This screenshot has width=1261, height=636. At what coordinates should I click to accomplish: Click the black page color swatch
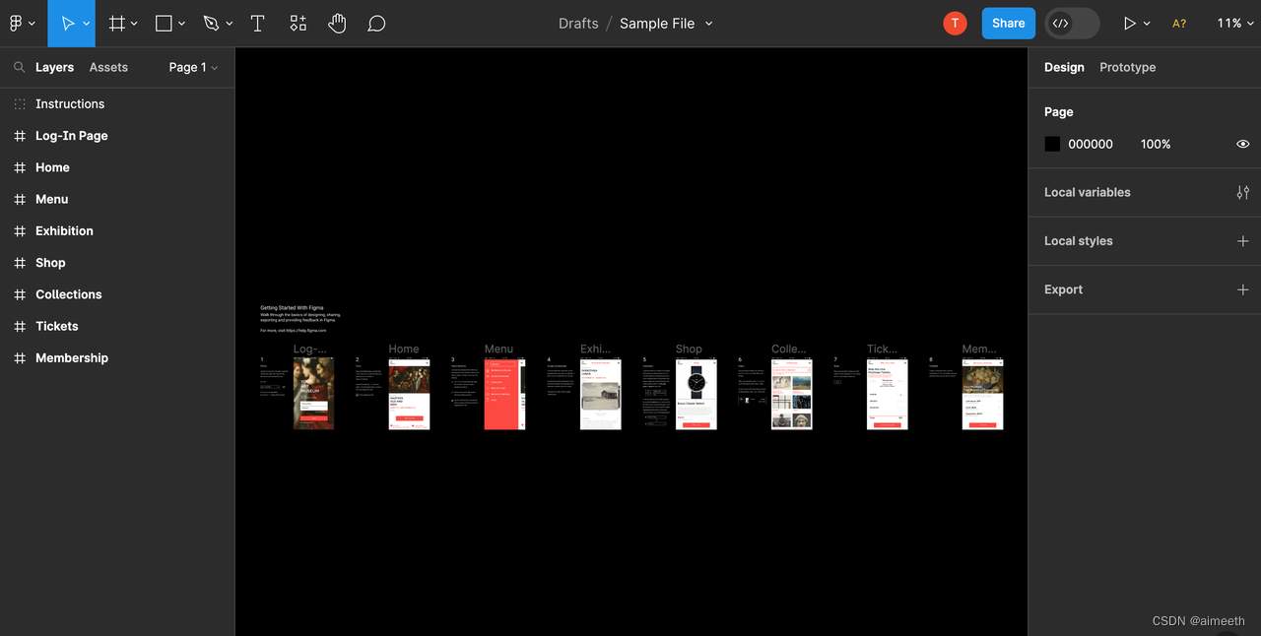pyautogui.click(x=1052, y=144)
